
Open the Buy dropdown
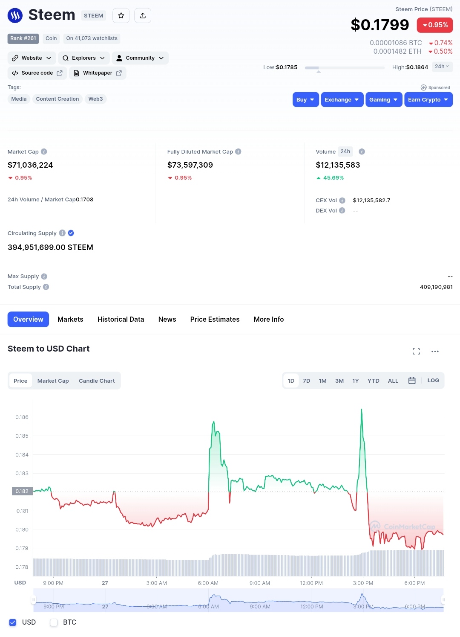coord(305,99)
